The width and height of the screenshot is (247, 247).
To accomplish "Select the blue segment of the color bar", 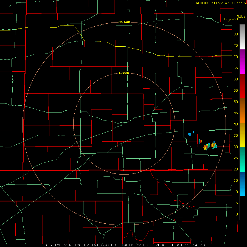I will [x=242, y=184].
